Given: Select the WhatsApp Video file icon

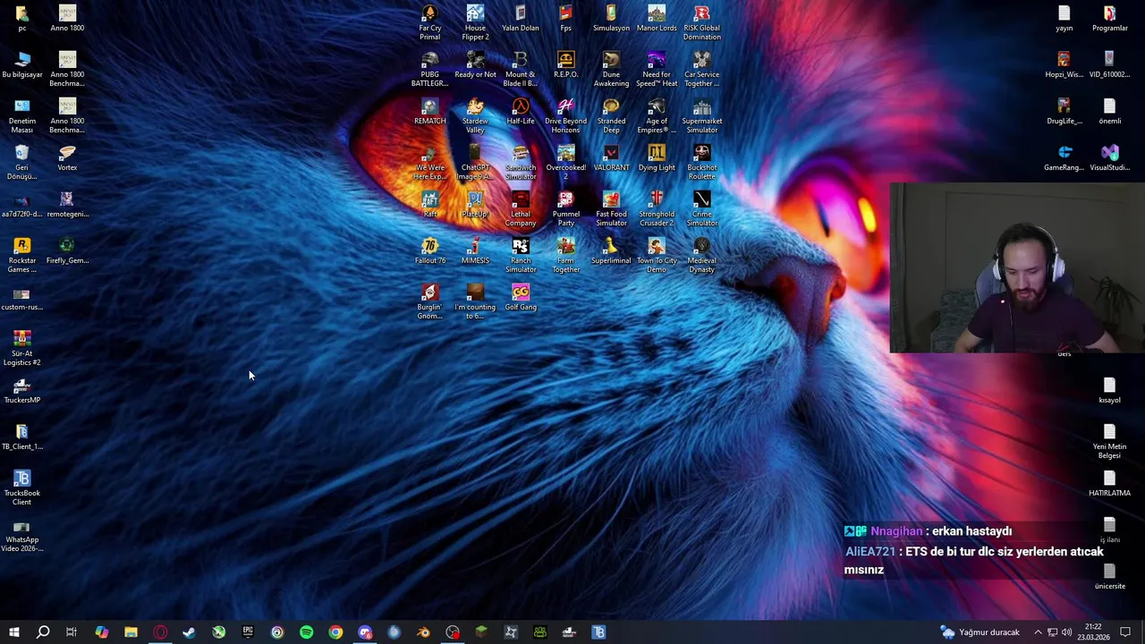Looking at the screenshot, I should [22, 534].
